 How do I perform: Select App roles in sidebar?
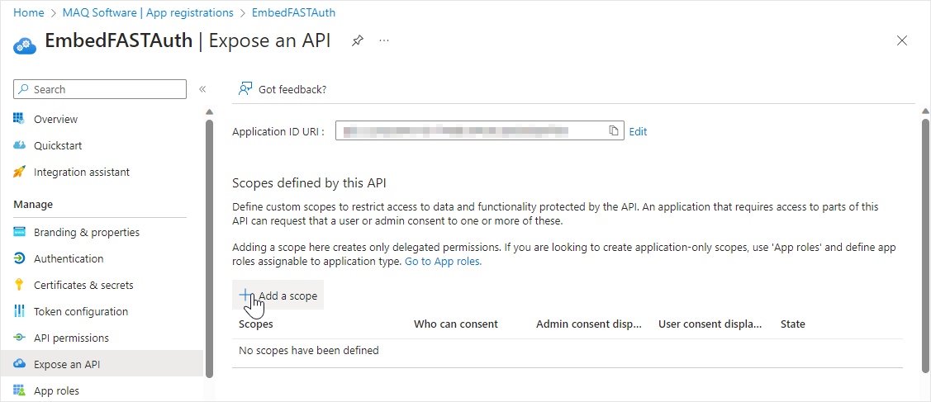[56, 390]
